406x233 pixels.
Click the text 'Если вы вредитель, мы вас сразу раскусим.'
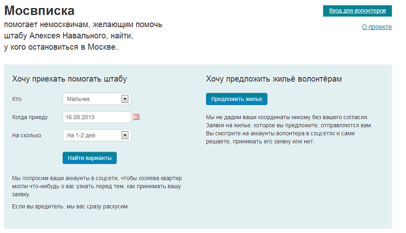click(x=70, y=206)
